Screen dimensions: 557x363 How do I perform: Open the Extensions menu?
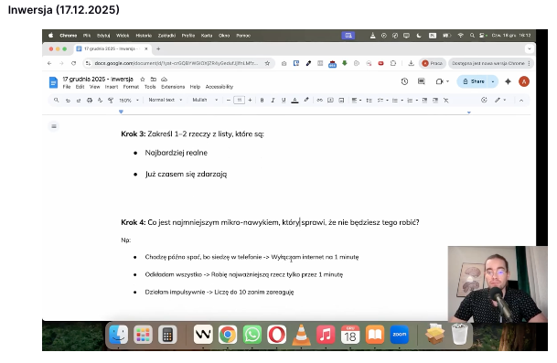(173, 87)
